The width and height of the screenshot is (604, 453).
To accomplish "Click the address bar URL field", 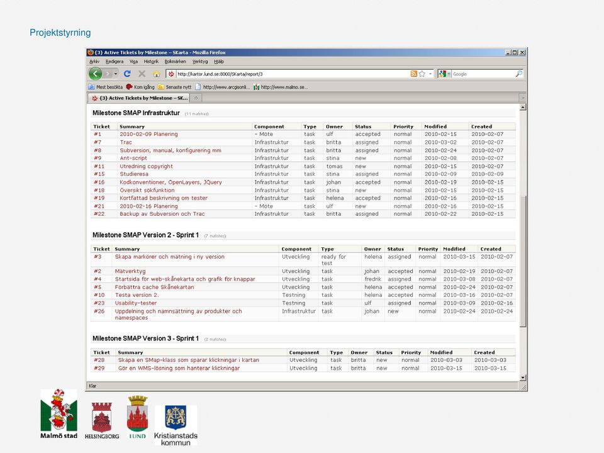I will click(x=293, y=74).
